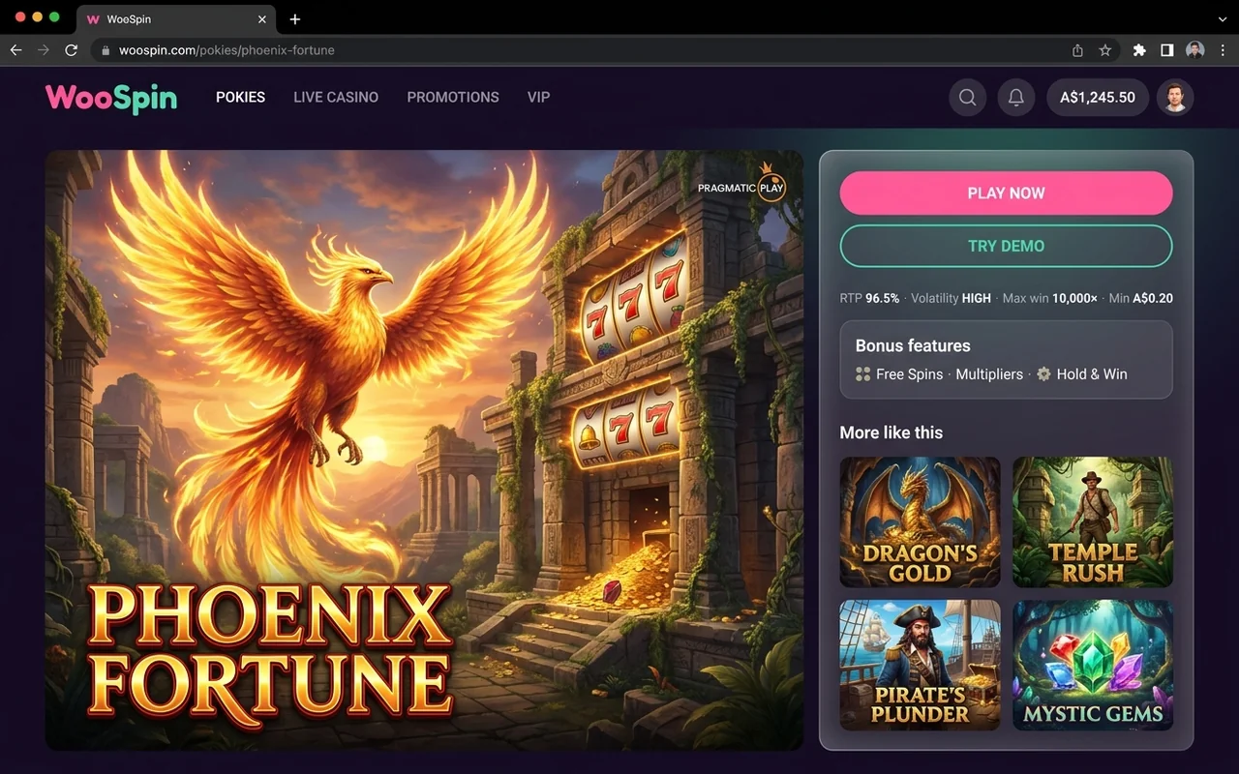
Task: Bookmark this page with the star icon
Action: [x=1105, y=50]
